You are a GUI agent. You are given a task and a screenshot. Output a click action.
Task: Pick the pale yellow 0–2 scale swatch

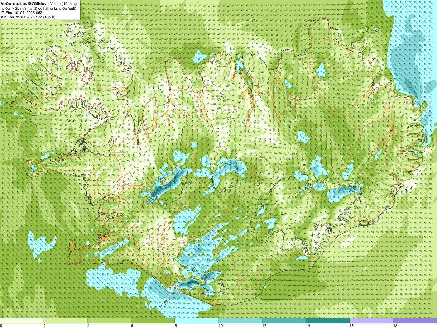coord(22,321)
